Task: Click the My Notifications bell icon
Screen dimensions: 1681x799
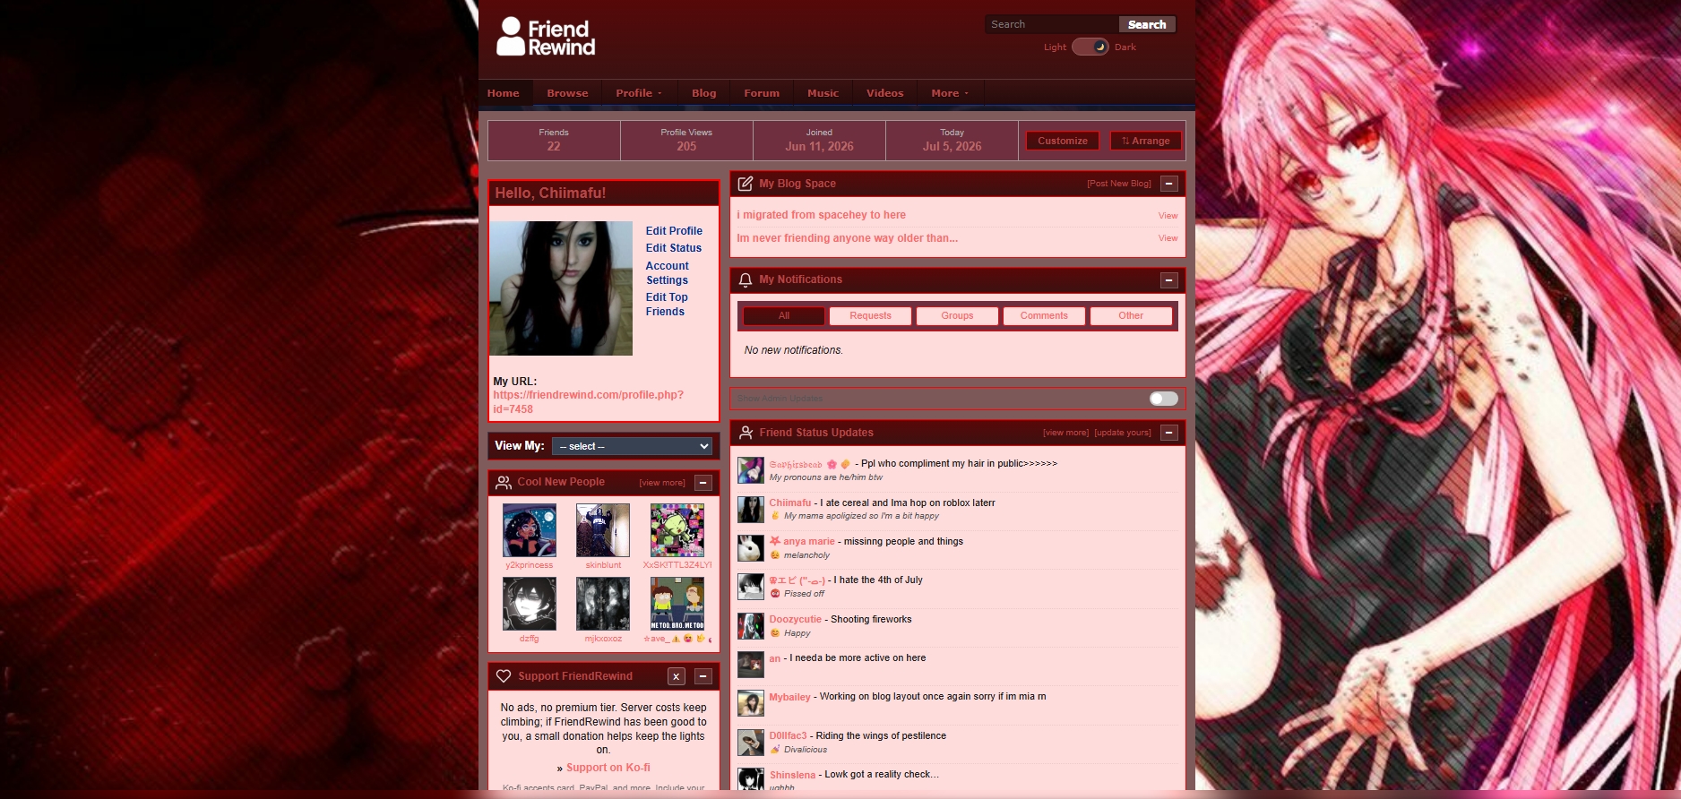Action: [745, 280]
